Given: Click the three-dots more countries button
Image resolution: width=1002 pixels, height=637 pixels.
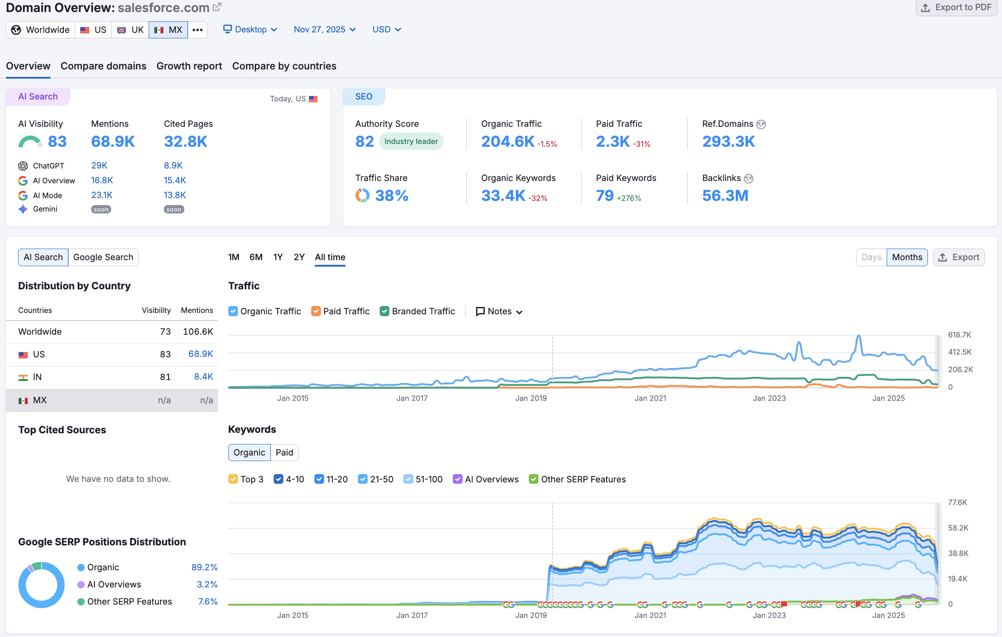Looking at the screenshot, I should pyautogui.click(x=198, y=30).
